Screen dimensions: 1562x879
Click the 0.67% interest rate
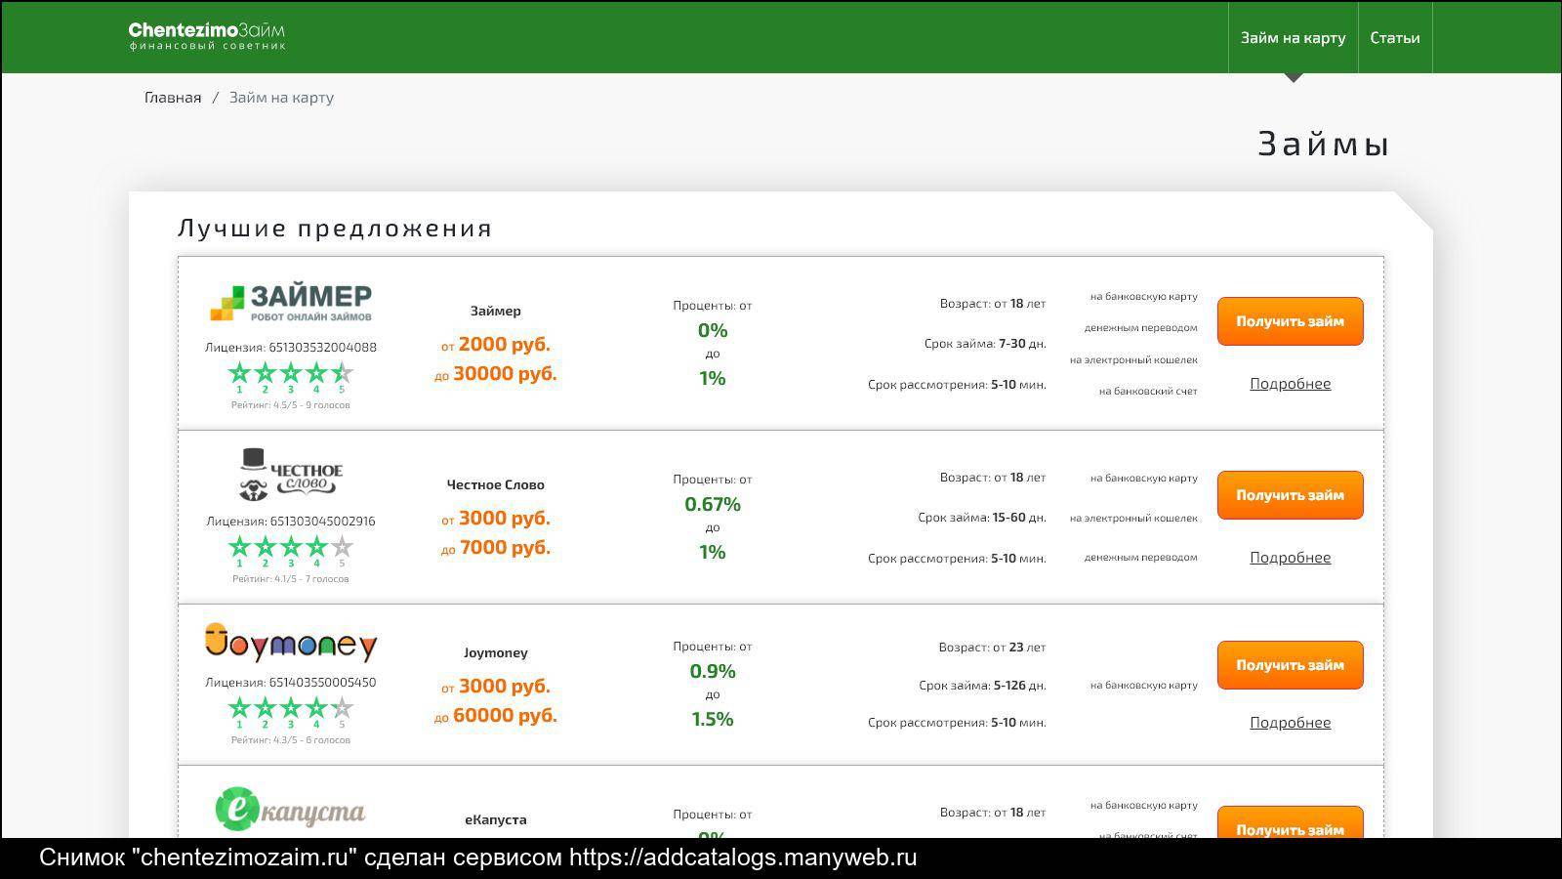click(713, 504)
